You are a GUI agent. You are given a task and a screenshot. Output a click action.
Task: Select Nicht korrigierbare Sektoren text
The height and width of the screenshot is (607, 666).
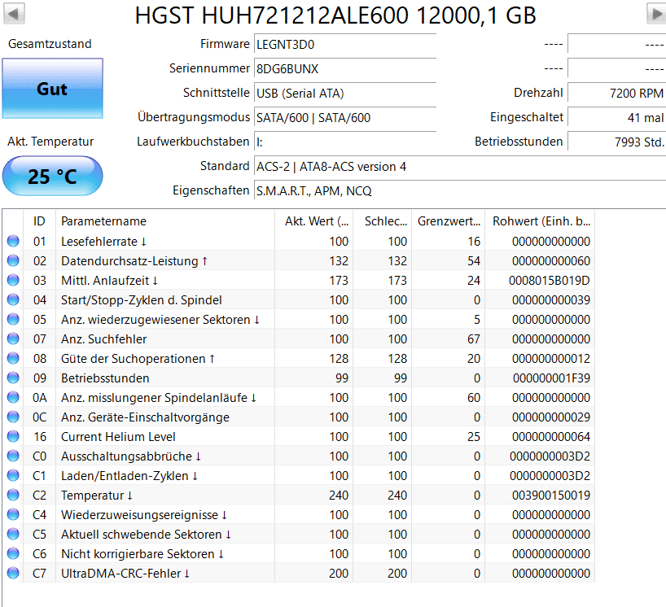point(142,554)
